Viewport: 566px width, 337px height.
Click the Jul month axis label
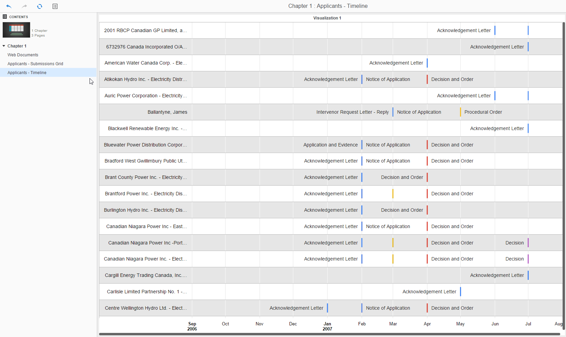528,324
